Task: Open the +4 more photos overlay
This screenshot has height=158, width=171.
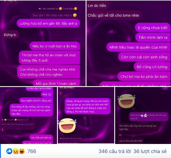Action: [x=144, y=116]
